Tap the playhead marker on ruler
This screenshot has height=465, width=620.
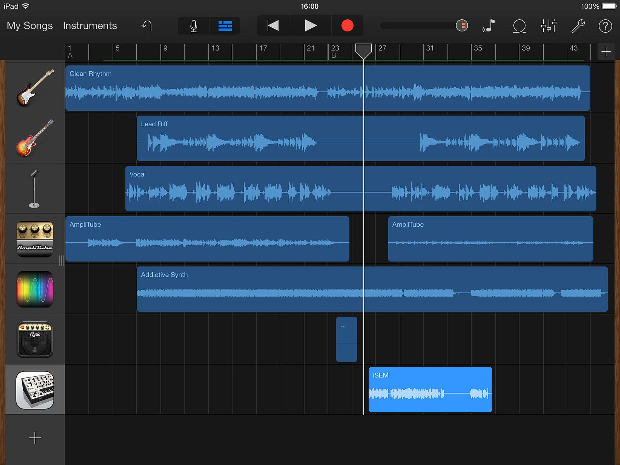[x=363, y=51]
